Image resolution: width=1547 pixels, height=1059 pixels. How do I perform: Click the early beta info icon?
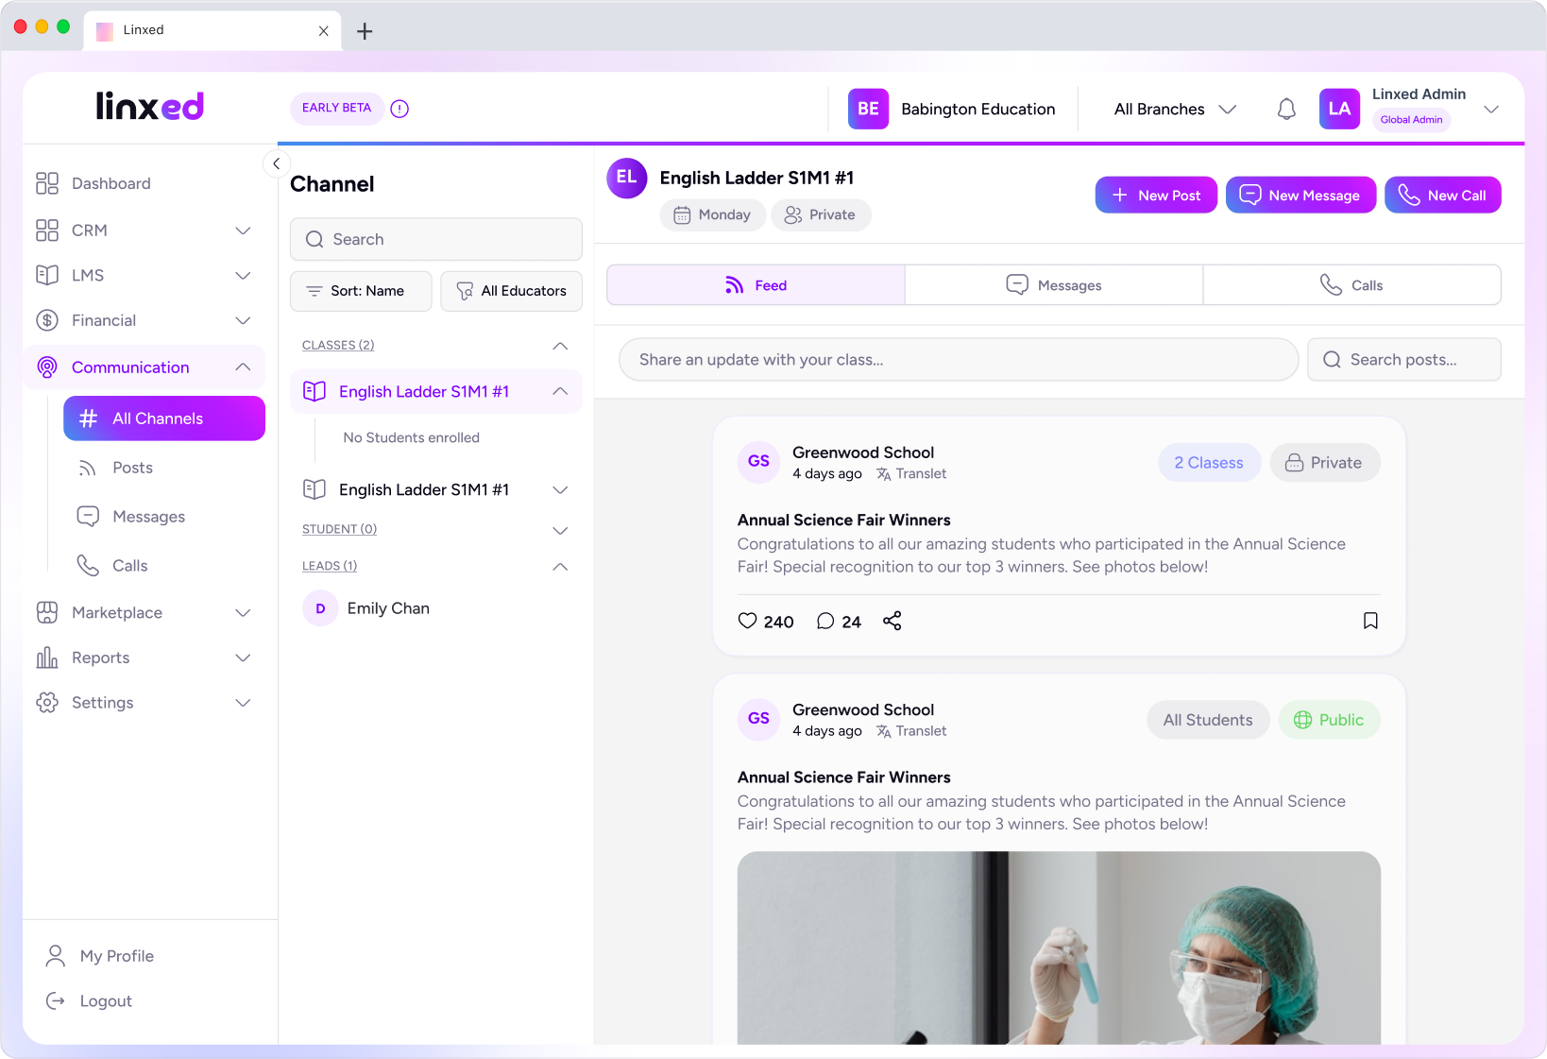pyautogui.click(x=399, y=109)
